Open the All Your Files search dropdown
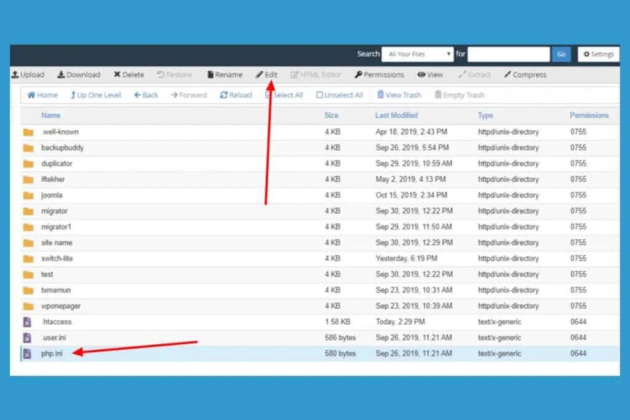This screenshot has height=420, width=630. click(x=418, y=54)
